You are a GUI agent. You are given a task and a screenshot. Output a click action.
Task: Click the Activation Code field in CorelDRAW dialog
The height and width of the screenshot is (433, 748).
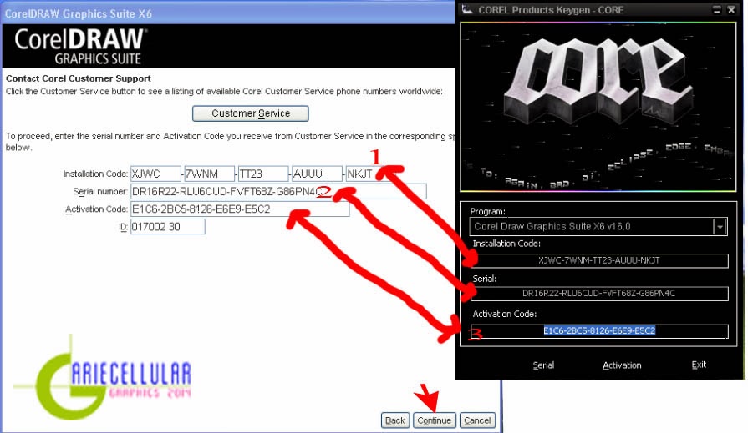pyautogui.click(x=240, y=209)
